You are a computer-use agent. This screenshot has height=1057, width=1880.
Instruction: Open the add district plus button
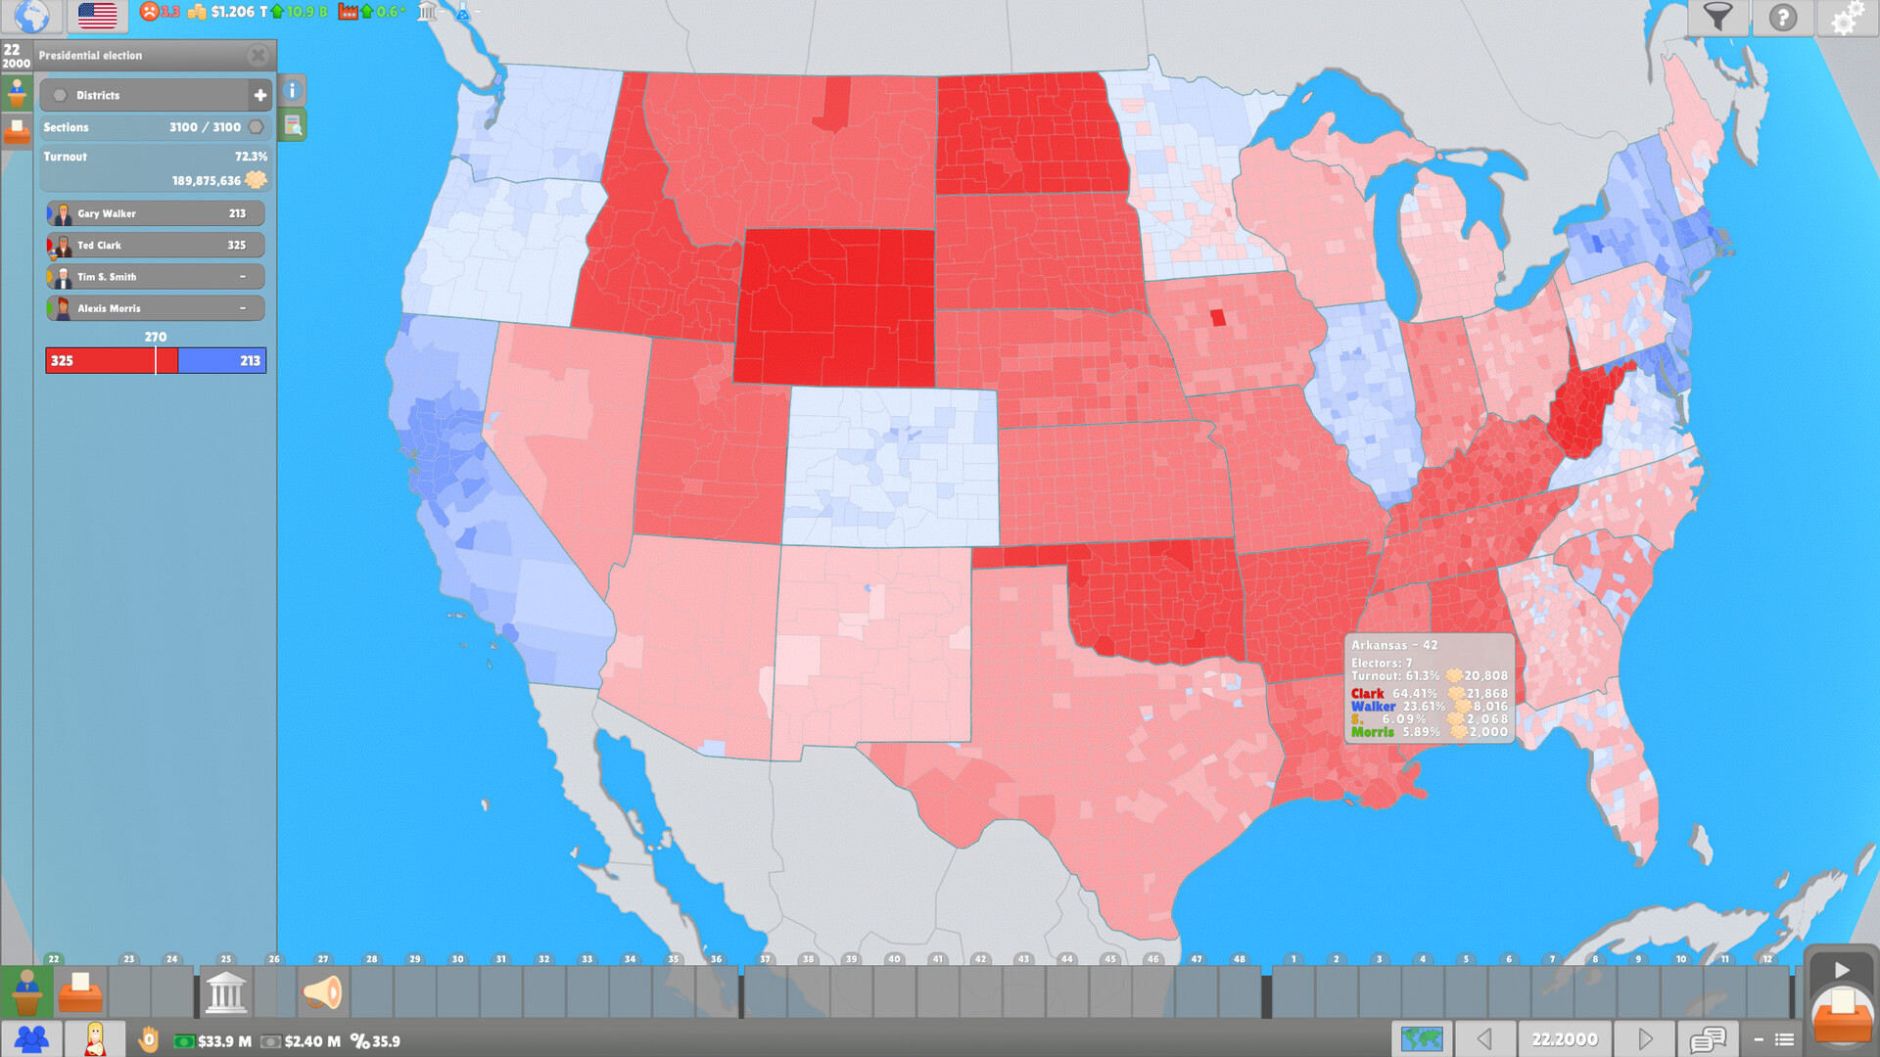coord(258,94)
